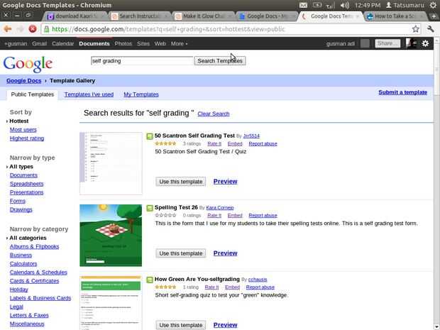This screenshot has height=330, width=440.
Task: Click Embed link for Spelling Test 26
Action: coord(235,215)
